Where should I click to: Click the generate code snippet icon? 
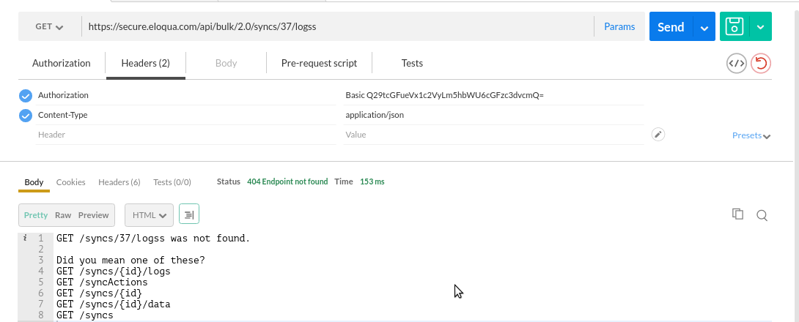737,64
